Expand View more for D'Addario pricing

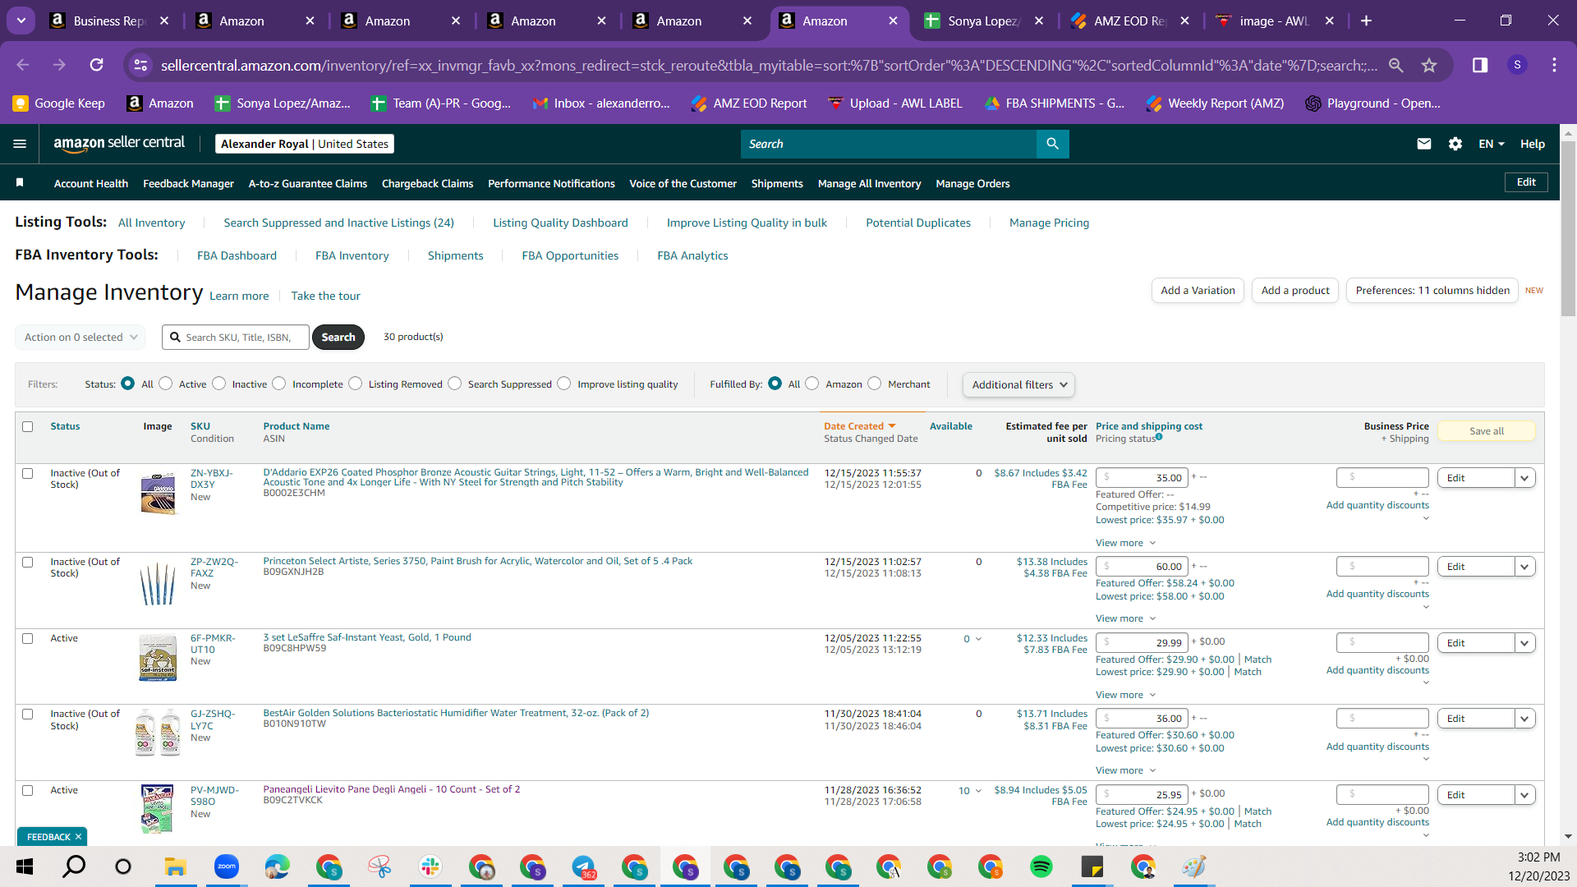[x=1125, y=543]
